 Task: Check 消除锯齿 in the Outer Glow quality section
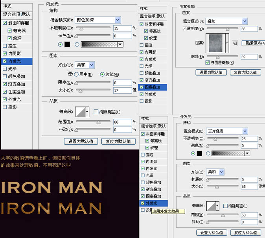tap(225, 206)
